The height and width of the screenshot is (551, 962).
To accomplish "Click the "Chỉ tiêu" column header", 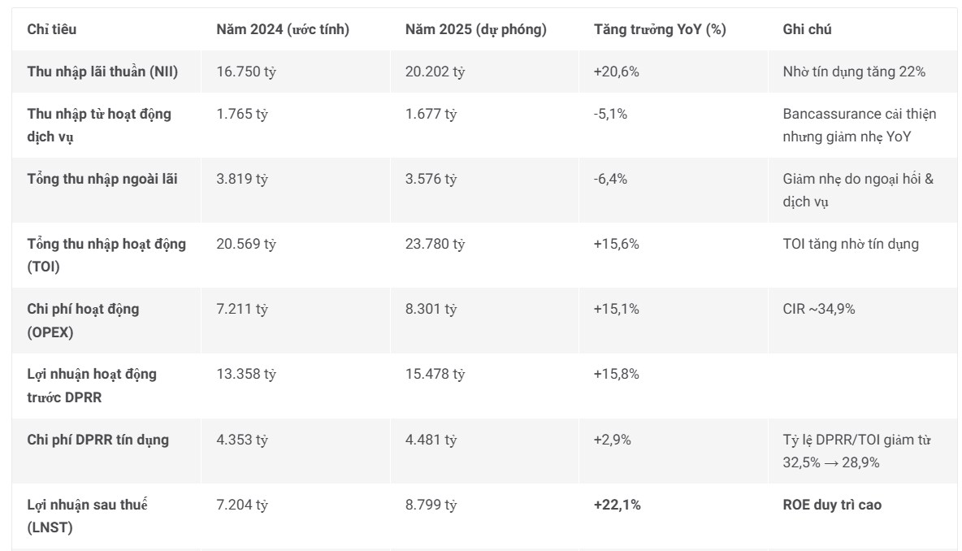I will [52, 30].
